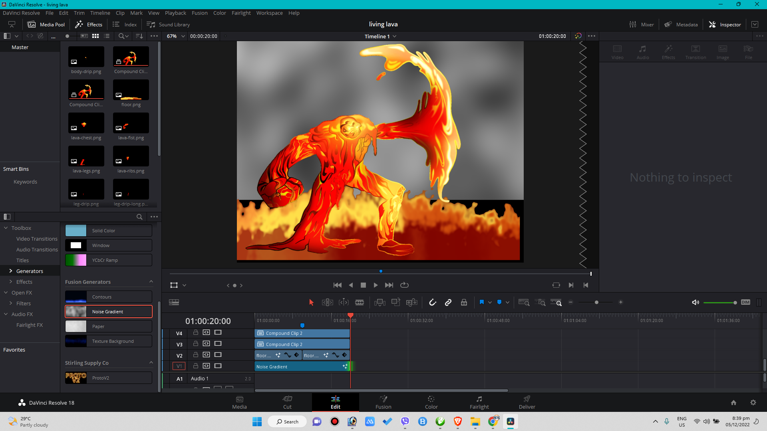Screen dimensions: 767x431
Task: Lock the V4 track
Action: pos(196,332)
